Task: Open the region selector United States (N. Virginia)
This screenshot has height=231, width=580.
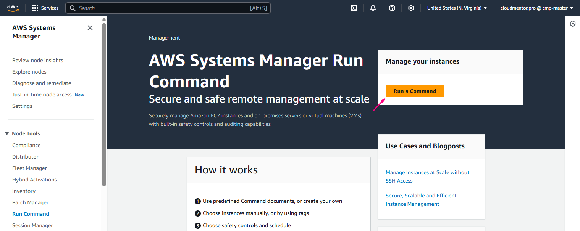Action: pyautogui.click(x=457, y=8)
